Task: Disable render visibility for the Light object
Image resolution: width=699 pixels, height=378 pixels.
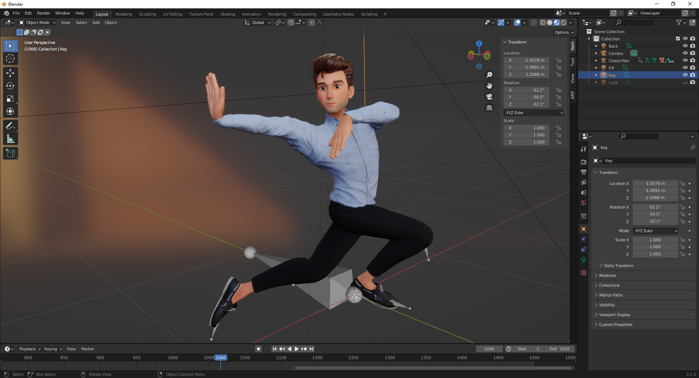Action: click(692, 82)
